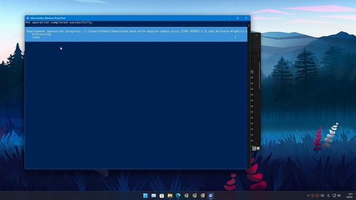Open Microsoft Store from the taskbar
This screenshot has width=356, height=200.
tap(162, 196)
